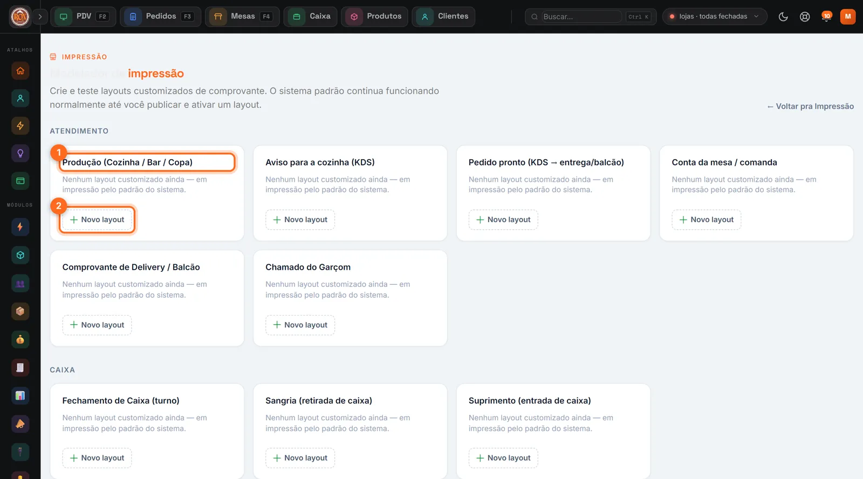The width and height of the screenshot is (863, 479).
Task: Open the plug module icon
Action: pyautogui.click(x=20, y=451)
